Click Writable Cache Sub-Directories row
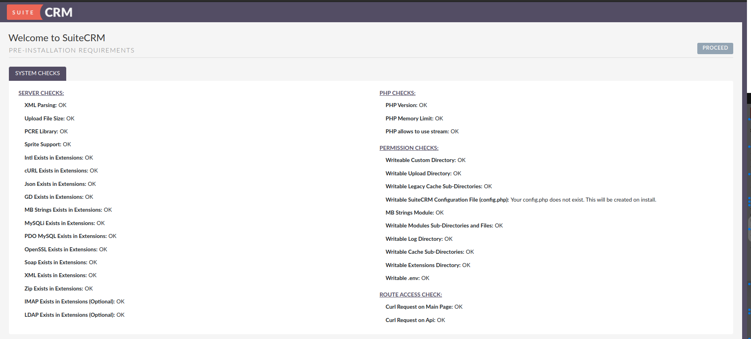The width and height of the screenshot is (751, 339). (x=430, y=252)
